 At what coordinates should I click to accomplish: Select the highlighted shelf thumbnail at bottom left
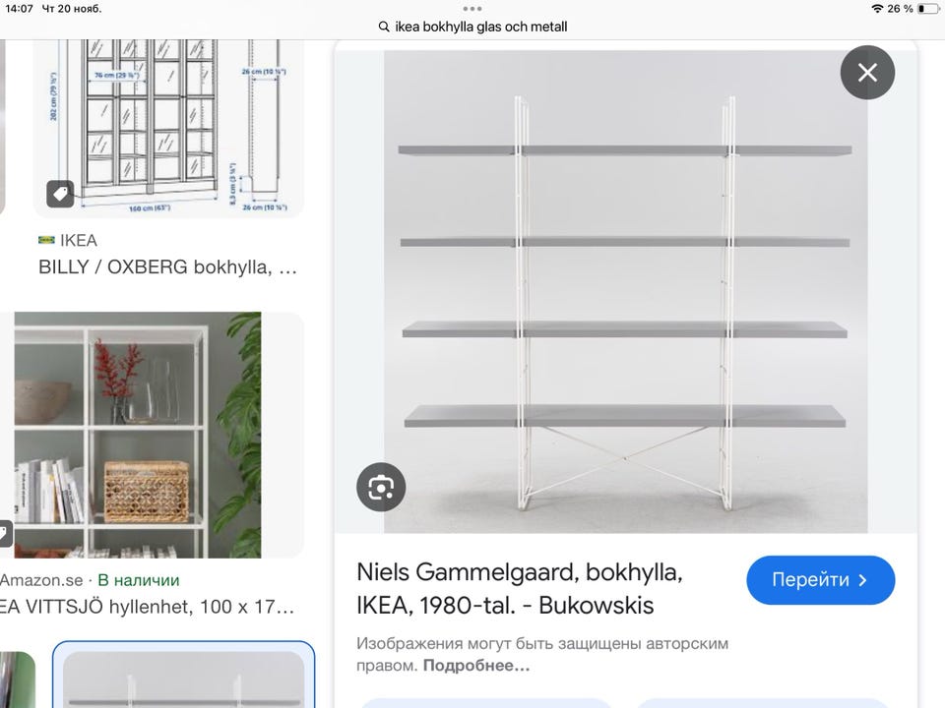(183, 675)
